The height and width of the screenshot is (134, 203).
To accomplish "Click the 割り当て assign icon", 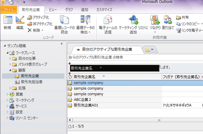I will [x=168, y=20].
